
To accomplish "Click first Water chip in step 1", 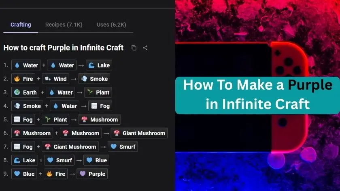I will (26, 65).
